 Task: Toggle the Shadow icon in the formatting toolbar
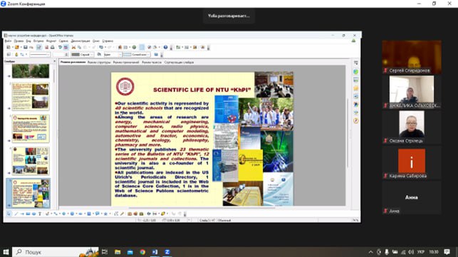(x=156, y=55)
